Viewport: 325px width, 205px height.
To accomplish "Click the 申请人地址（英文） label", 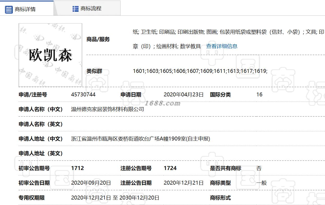I will pos(41,153).
